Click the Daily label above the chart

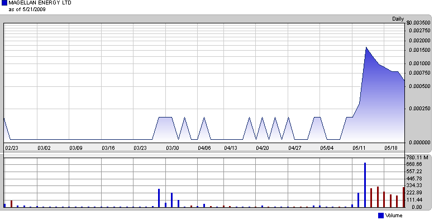point(398,19)
